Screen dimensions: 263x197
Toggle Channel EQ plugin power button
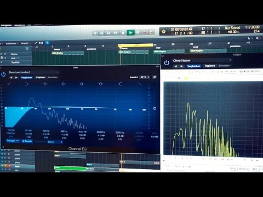pyautogui.click(x=3, y=74)
